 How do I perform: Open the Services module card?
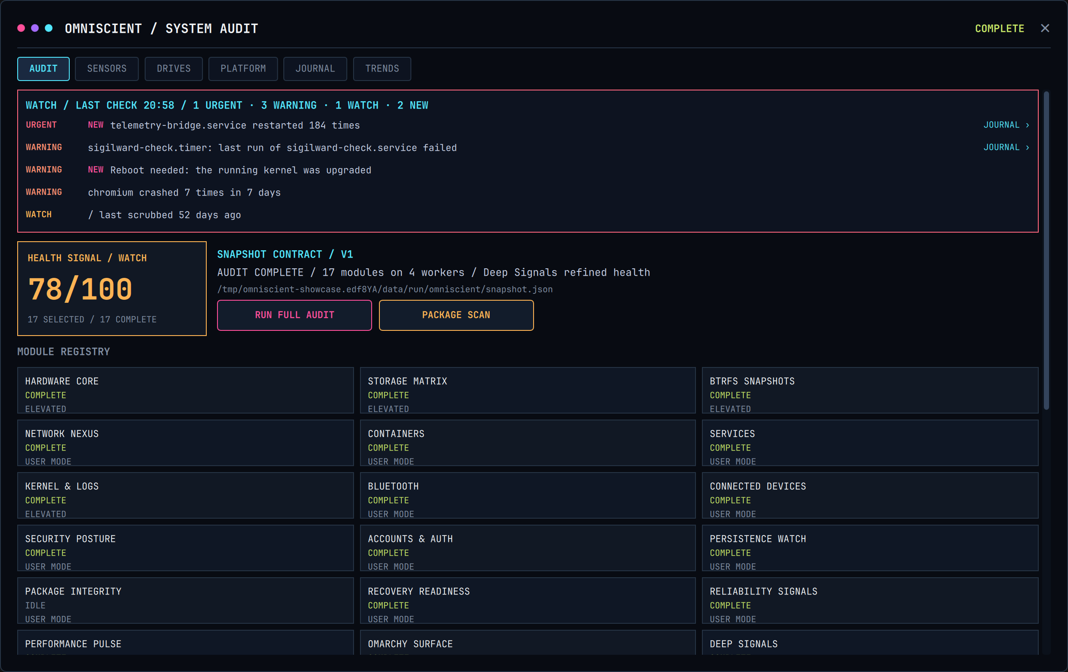(870, 443)
